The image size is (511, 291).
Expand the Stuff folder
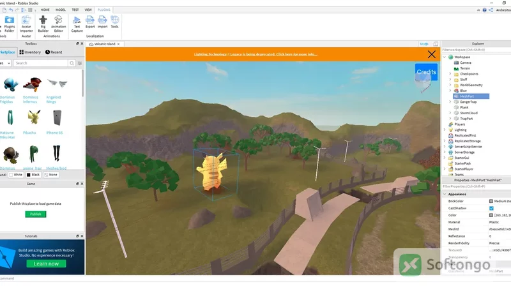click(x=450, y=80)
